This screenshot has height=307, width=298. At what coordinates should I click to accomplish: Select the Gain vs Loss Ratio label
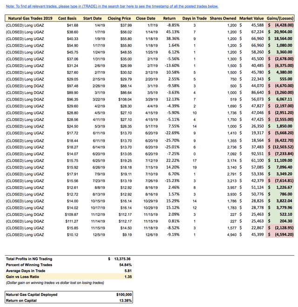point(22,277)
